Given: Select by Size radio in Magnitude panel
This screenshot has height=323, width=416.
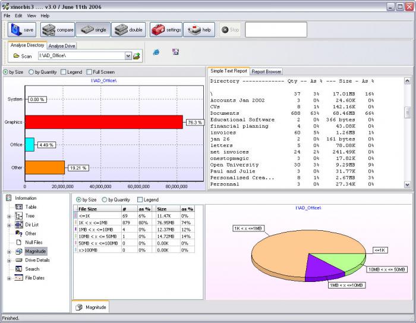Looking at the screenshot, I should pyautogui.click(x=86, y=200).
